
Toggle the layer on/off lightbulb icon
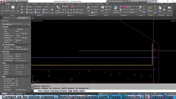(63, 7)
